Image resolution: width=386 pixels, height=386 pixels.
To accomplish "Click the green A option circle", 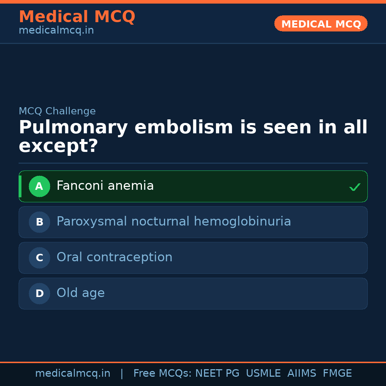I will [39, 186].
